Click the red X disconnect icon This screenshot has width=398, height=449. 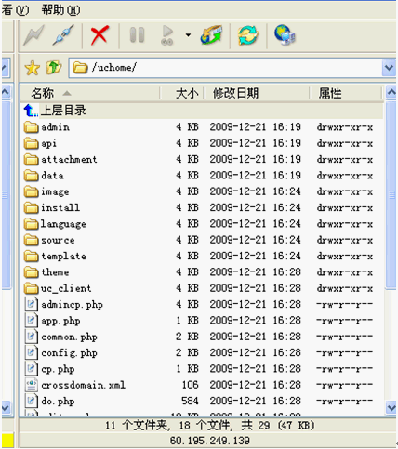pos(99,35)
